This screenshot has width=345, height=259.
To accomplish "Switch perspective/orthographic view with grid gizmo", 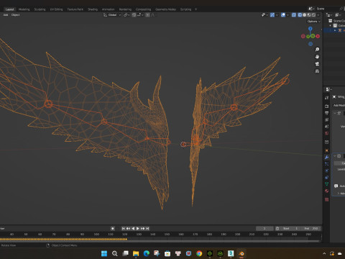I will [317, 71].
